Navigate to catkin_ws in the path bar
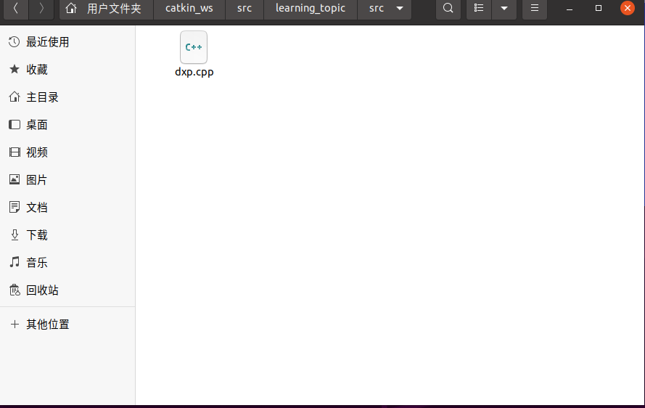This screenshot has height=408, width=645. point(189,8)
